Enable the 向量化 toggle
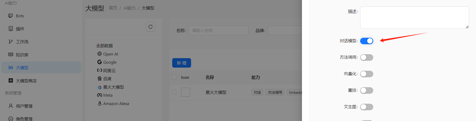This screenshot has width=476, height=121. pyautogui.click(x=366, y=74)
